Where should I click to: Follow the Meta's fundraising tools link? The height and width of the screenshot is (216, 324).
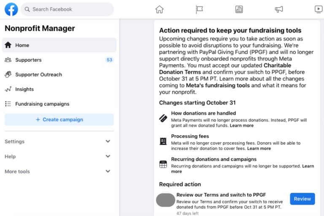tap(218, 85)
